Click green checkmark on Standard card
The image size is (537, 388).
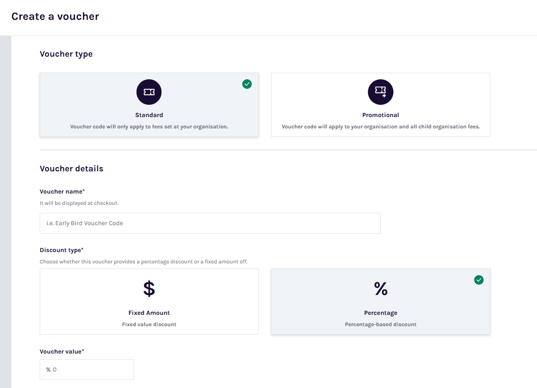[x=247, y=84]
